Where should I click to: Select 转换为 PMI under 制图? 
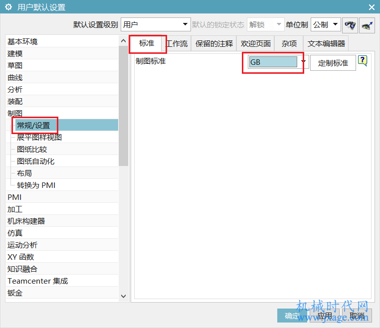coord(67,185)
